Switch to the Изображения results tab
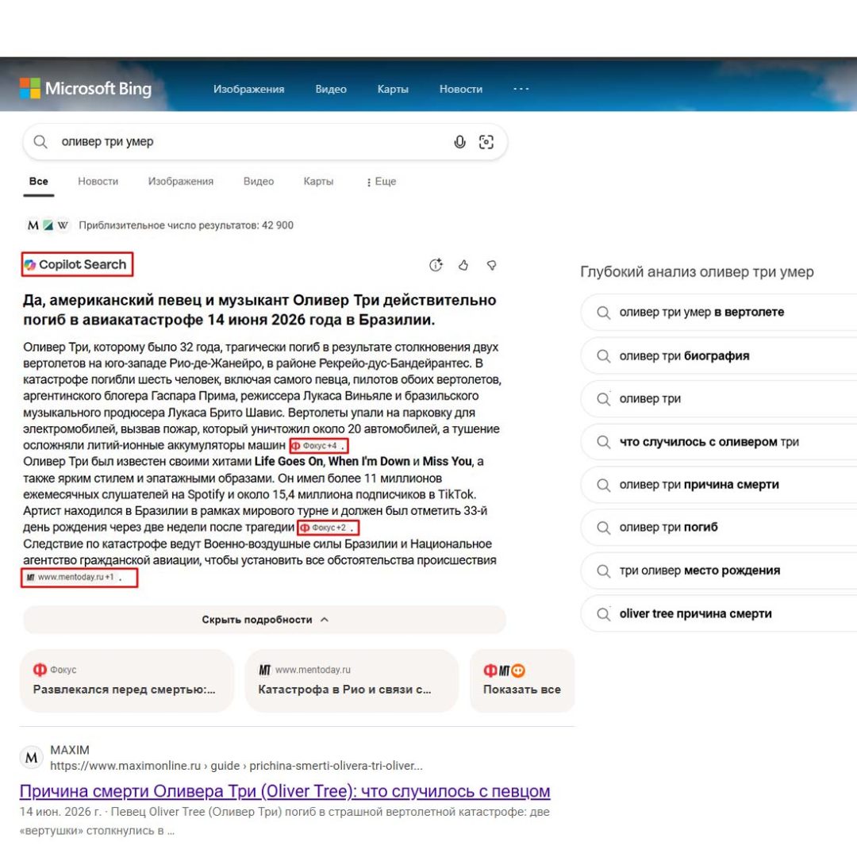857x857 pixels. click(180, 182)
